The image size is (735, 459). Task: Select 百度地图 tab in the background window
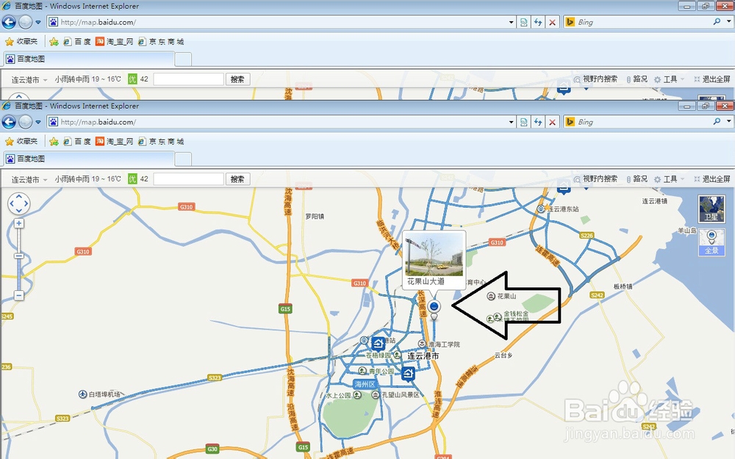(x=89, y=59)
